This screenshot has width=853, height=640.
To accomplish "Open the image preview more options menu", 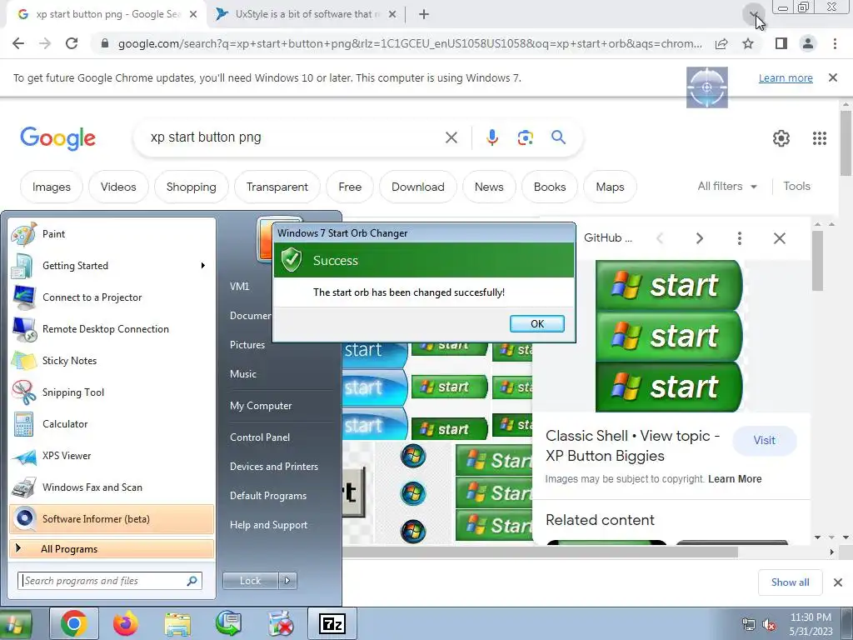I will 740,238.
